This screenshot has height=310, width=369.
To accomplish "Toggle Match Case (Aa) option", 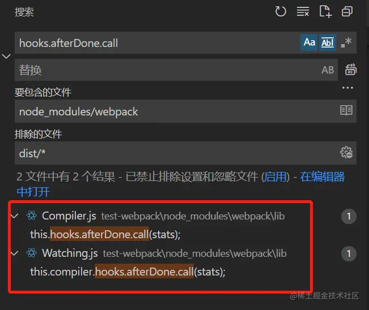I will (309, 42).
